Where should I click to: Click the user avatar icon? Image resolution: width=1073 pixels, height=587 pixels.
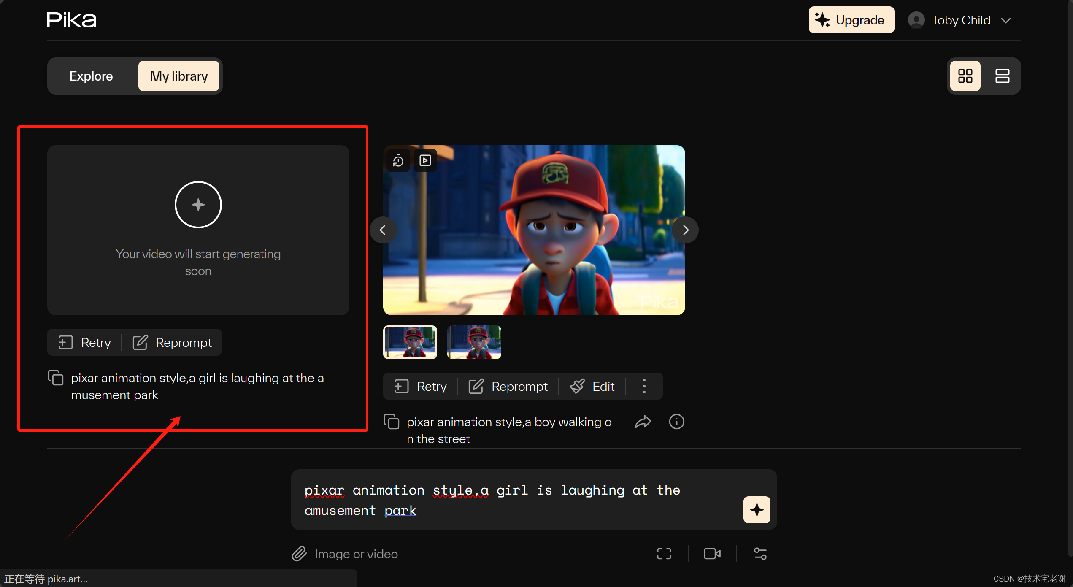(x=916, y=20)
